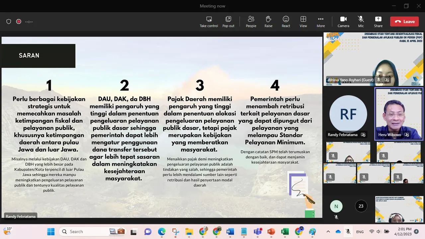Open the More actions menu

point(321,22)
